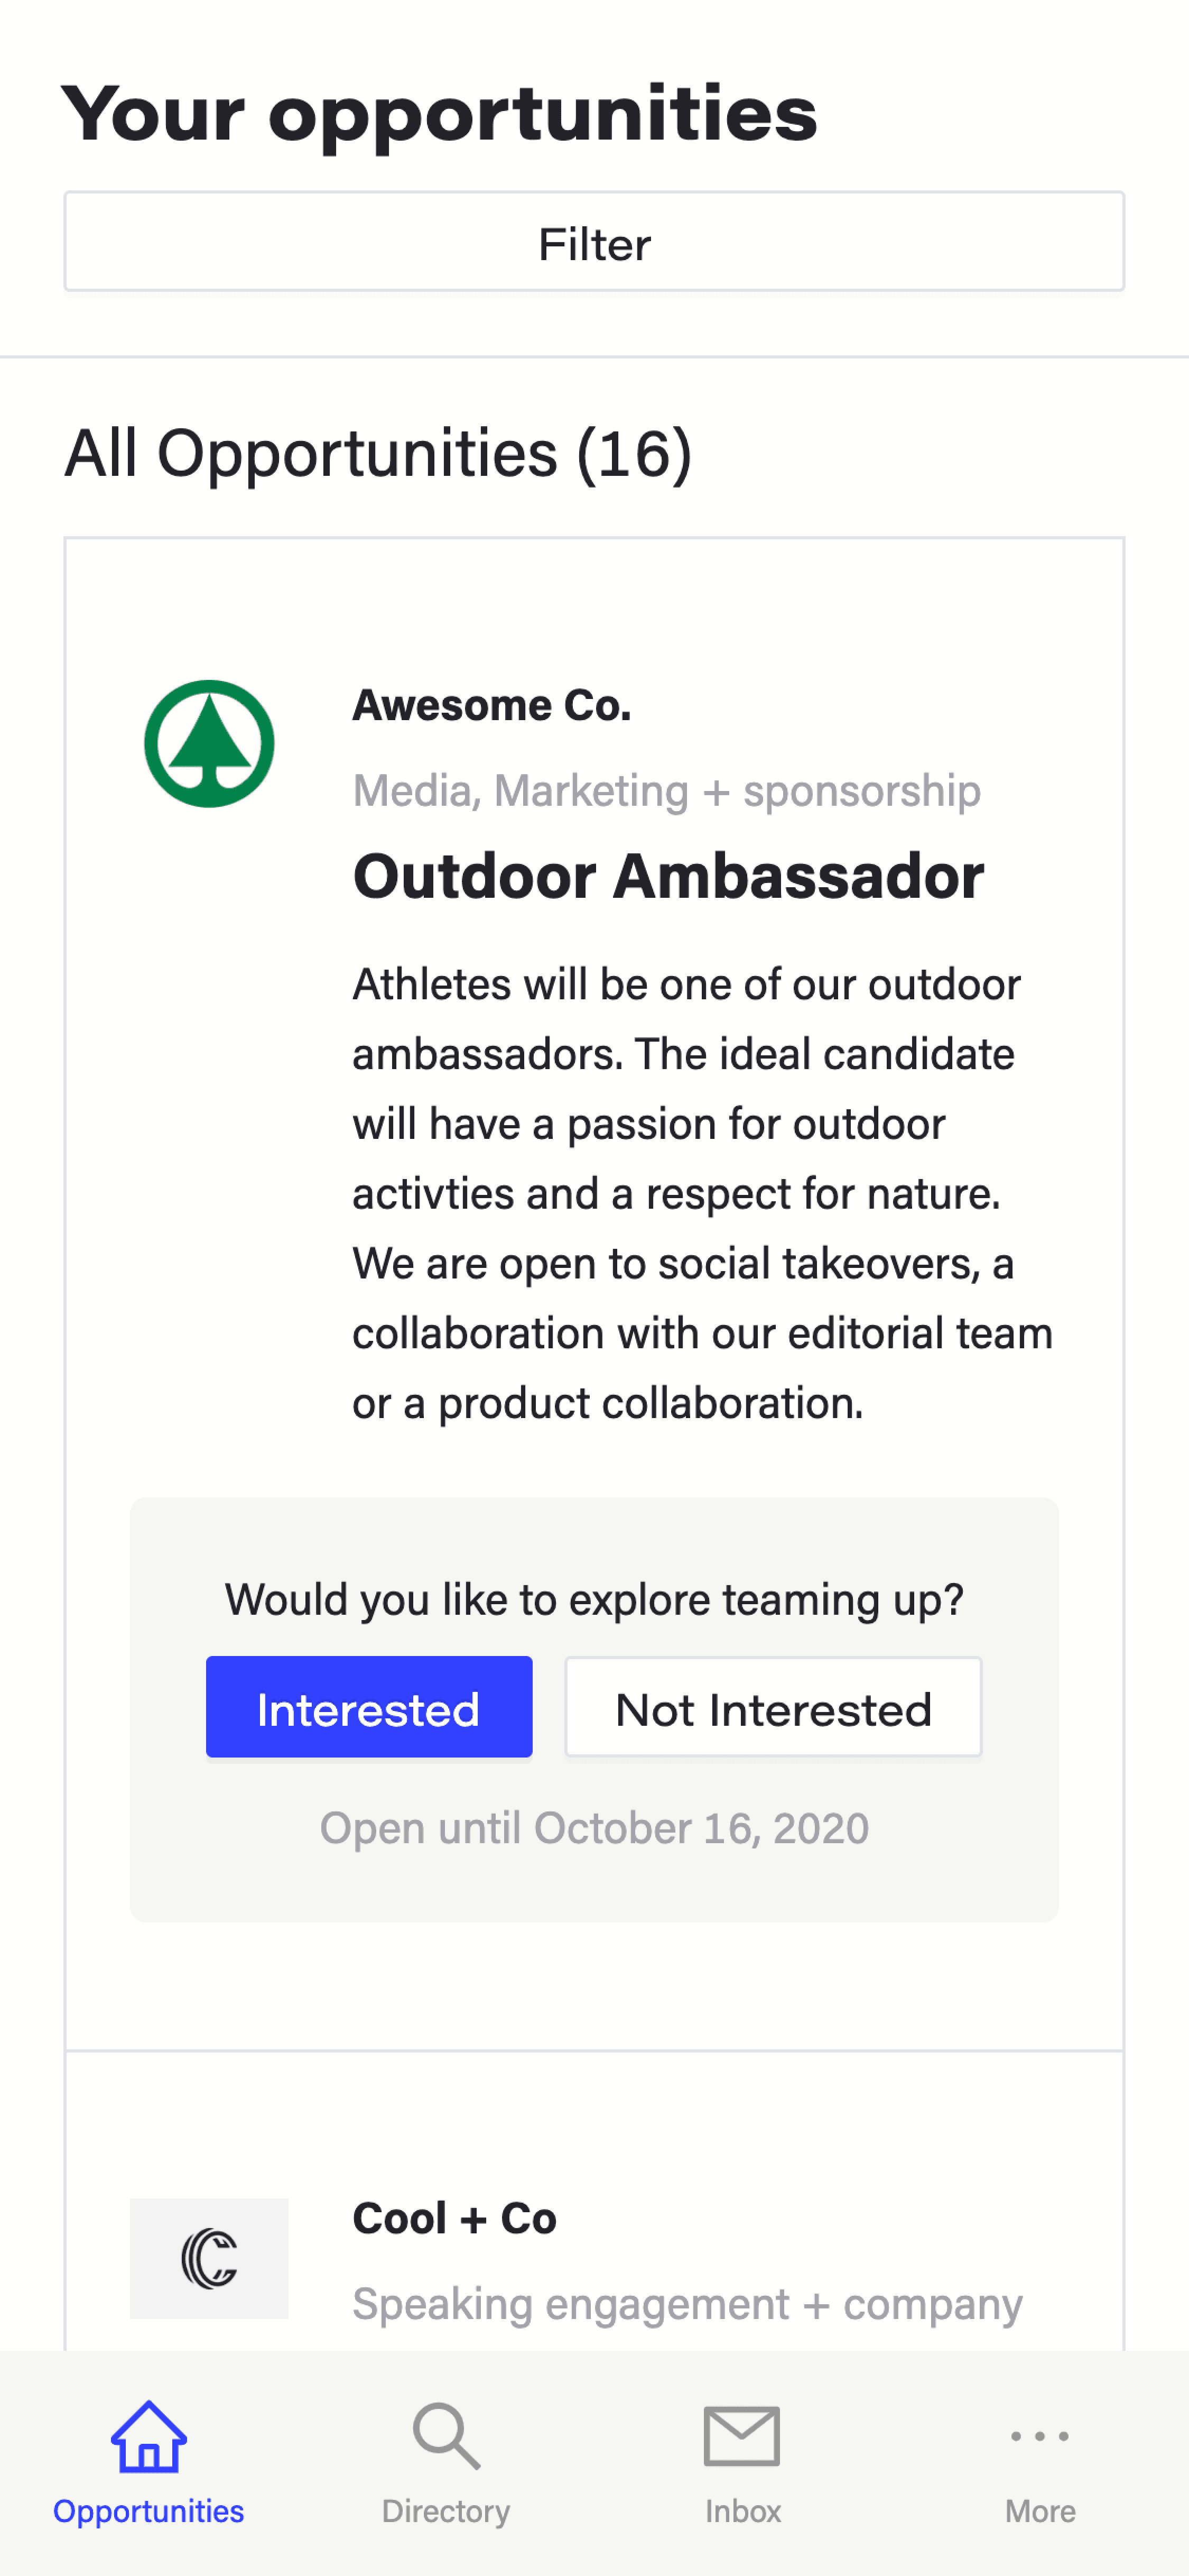
Task: Click the Awesome Co. green tree logo
Action: pyautogui.click(x=209, y=744)
